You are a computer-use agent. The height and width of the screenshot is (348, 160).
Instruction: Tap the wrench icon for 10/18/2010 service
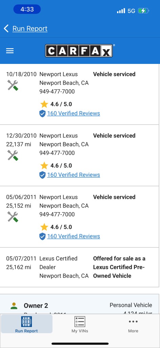[13, 85]
